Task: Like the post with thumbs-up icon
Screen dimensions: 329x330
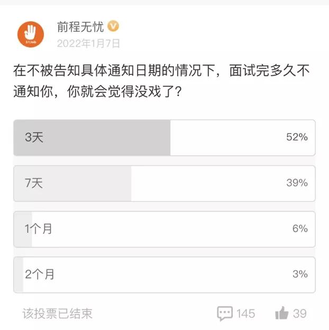Action: pyautogui.click(x=281, y=313)
